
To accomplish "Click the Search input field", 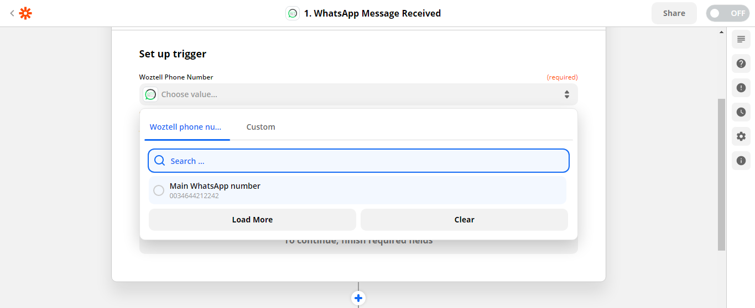I will point(358,161).
